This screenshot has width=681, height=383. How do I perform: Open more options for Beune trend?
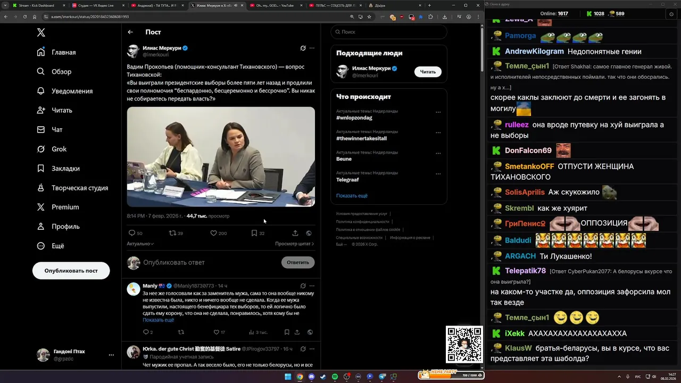point(438,153)
